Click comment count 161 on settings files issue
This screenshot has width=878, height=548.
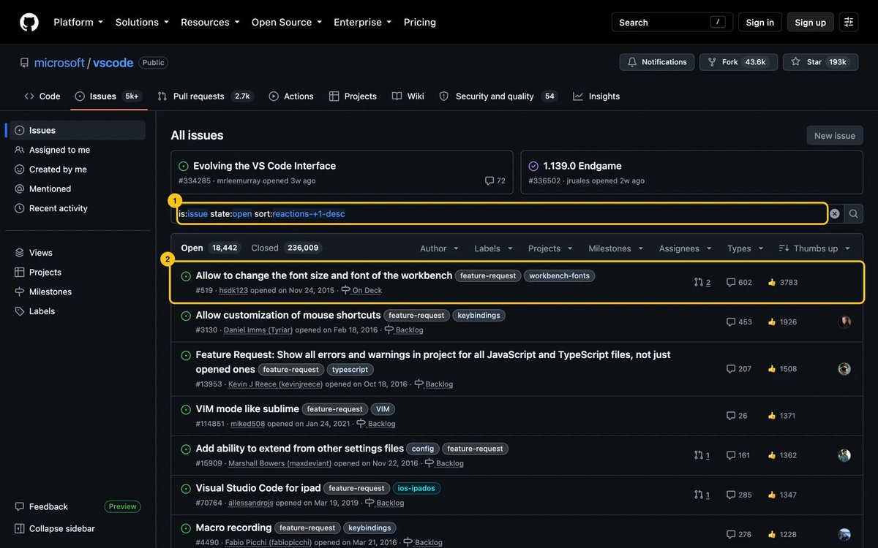[x=738, y=455]
